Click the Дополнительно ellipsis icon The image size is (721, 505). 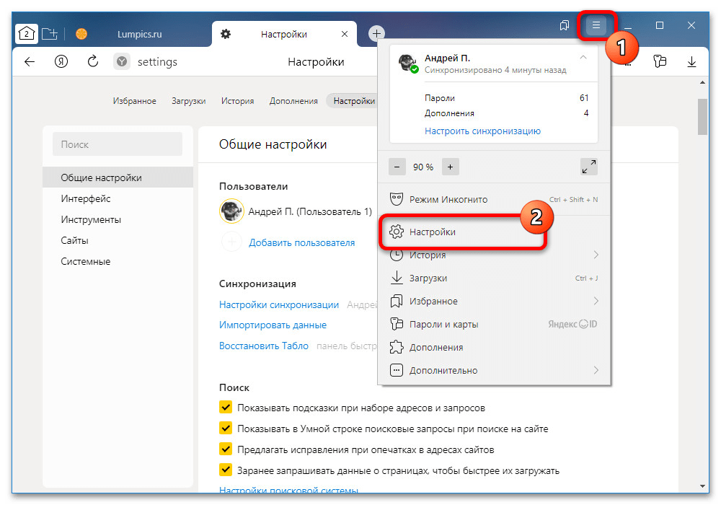coord(397,370)
